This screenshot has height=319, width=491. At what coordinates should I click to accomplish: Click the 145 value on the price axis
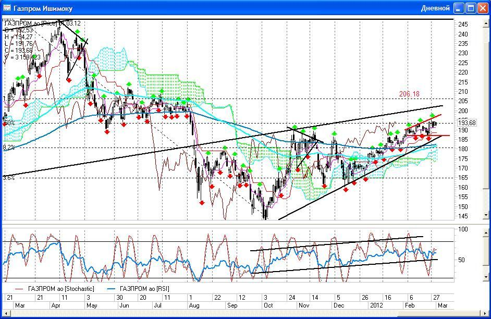click(x=463, y=216)
